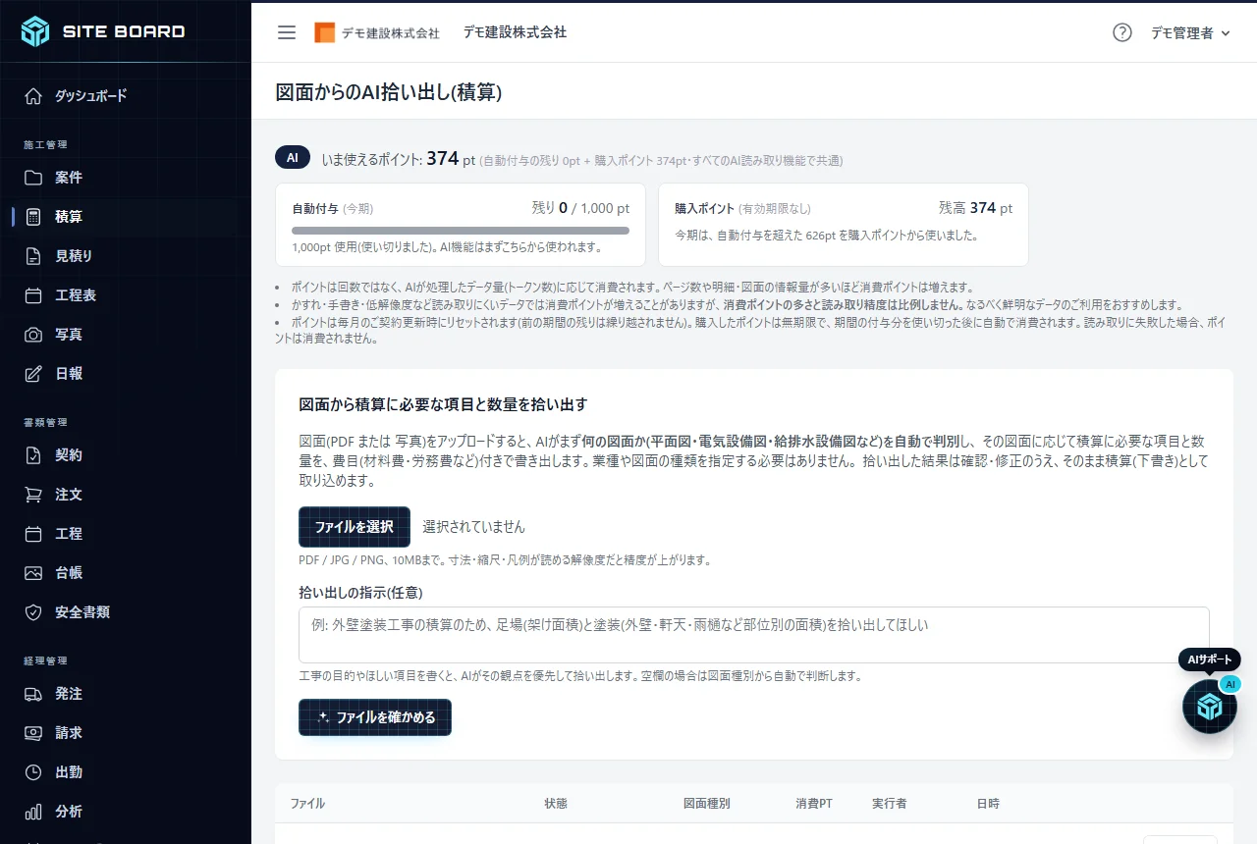
Task: Click the ファイルを選択 button
Action: [x=355, y=527]
